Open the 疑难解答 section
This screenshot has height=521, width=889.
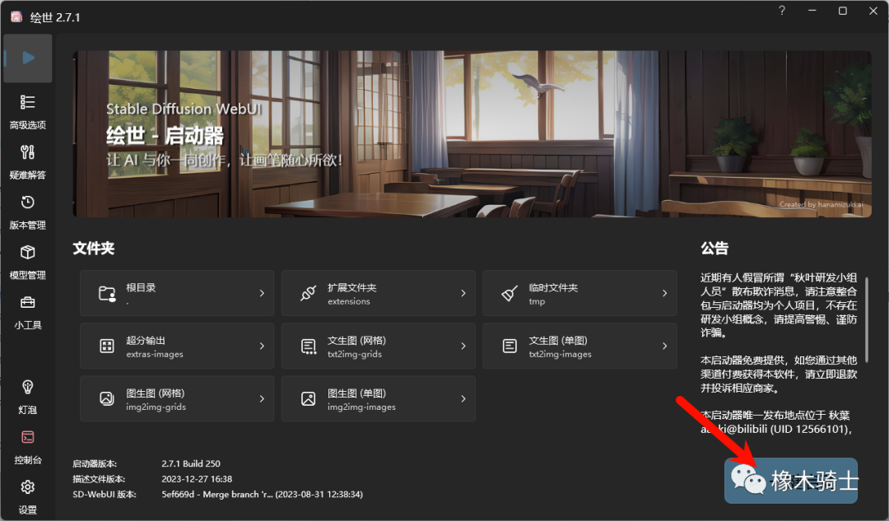point(27,152)
